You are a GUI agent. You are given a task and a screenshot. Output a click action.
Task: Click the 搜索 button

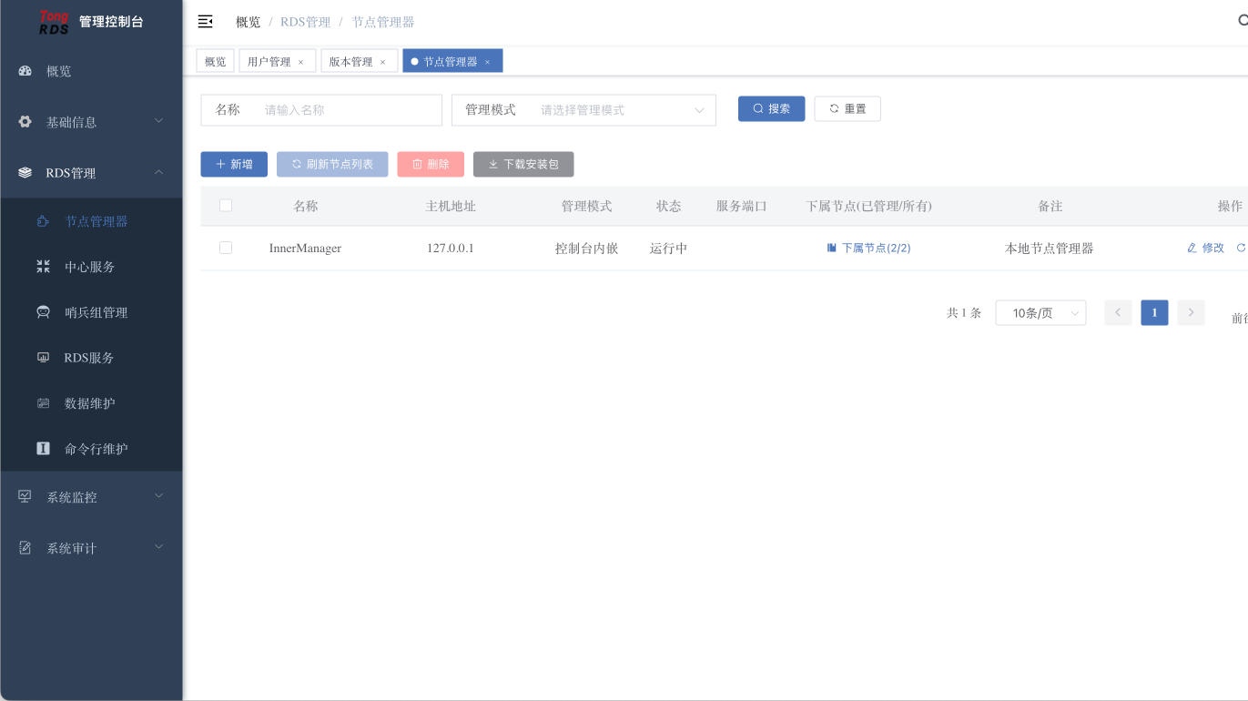771,108
